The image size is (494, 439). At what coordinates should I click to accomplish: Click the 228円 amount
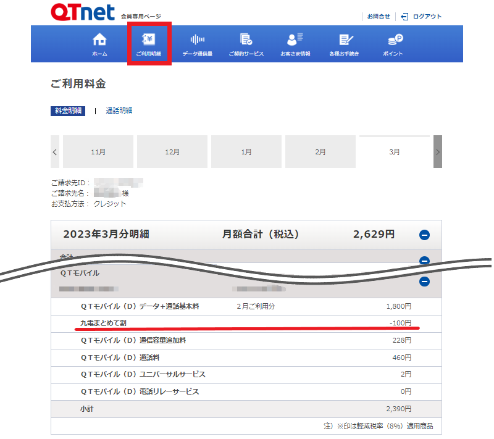pyautogui.click(x=402, y=340)
